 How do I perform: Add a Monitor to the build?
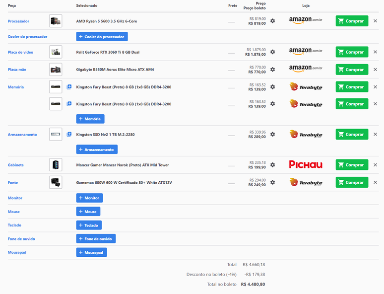[89, 198]
